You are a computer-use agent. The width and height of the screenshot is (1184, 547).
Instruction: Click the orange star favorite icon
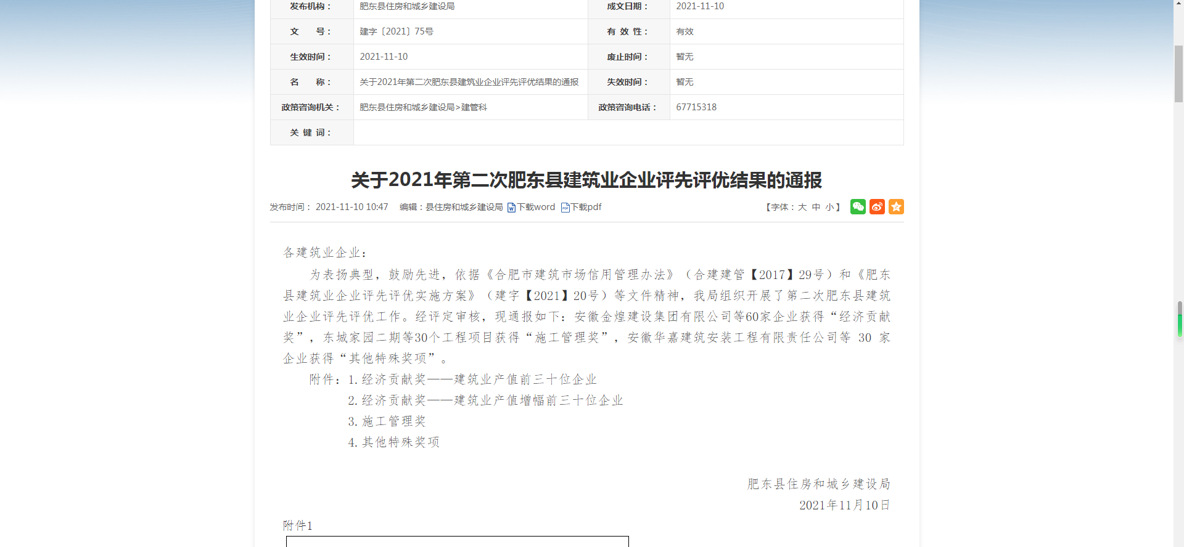(x=896, y=207)
